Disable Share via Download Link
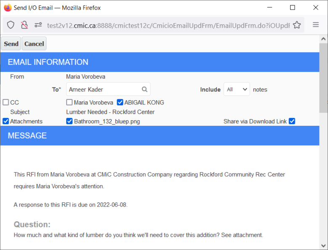 (292, 121)
